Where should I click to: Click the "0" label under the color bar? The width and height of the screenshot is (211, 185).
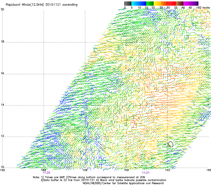125,8
